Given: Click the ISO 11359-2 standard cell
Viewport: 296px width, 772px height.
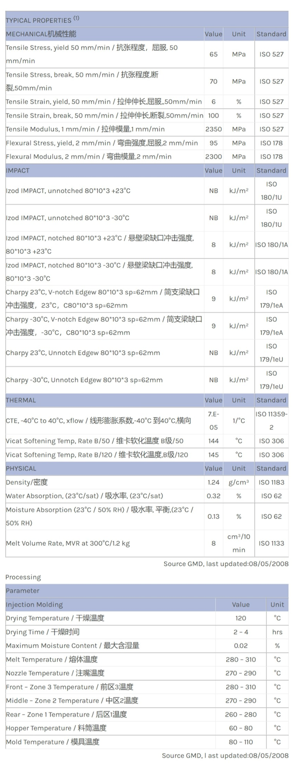Looking at the screenshot, I should click(271, 421).
